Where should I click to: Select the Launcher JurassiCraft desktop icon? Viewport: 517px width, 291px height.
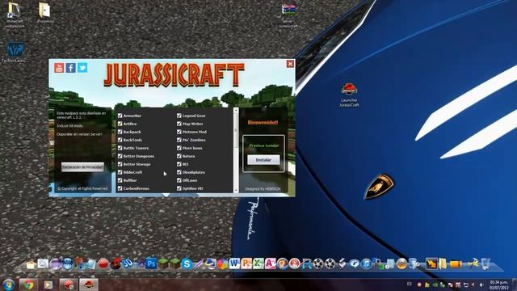click(349, 95)
